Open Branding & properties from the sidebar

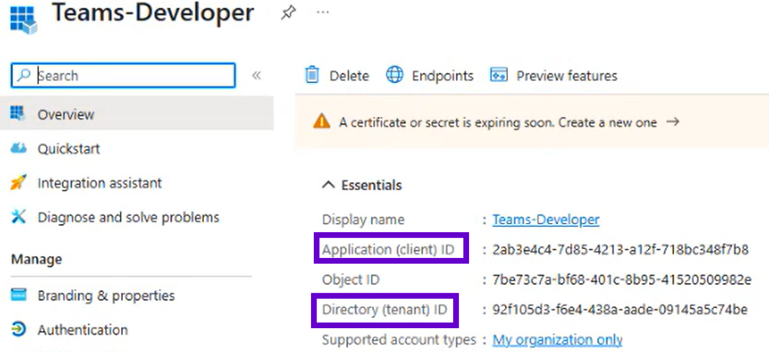(x=106, y=296)
